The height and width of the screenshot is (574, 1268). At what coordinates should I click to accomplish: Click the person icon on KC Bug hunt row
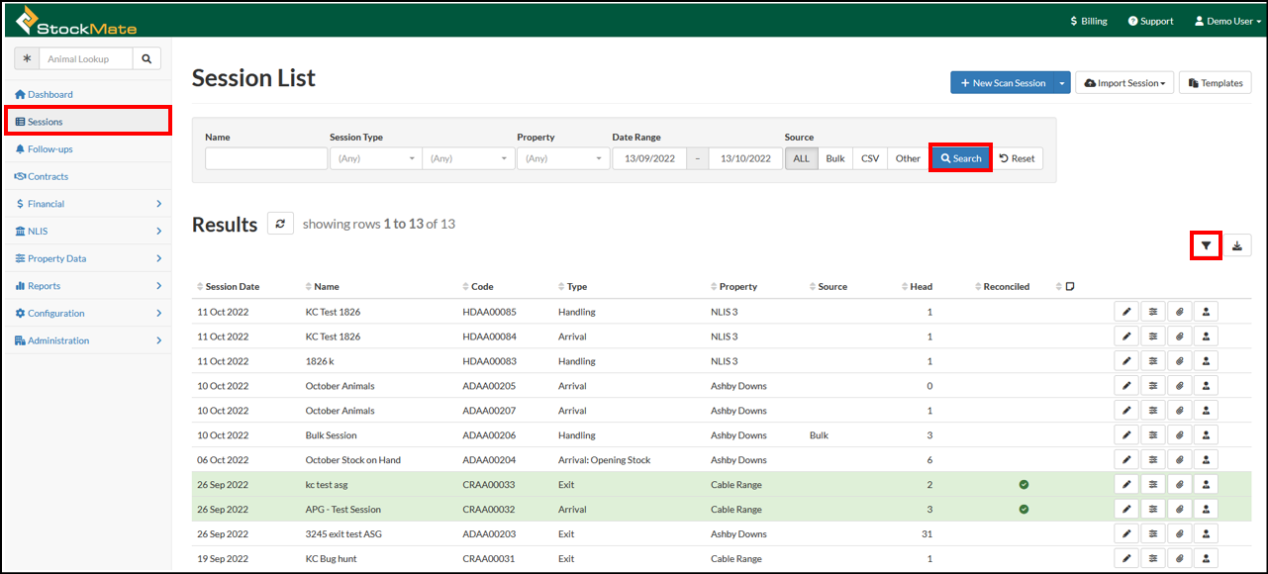[1206, 557]
